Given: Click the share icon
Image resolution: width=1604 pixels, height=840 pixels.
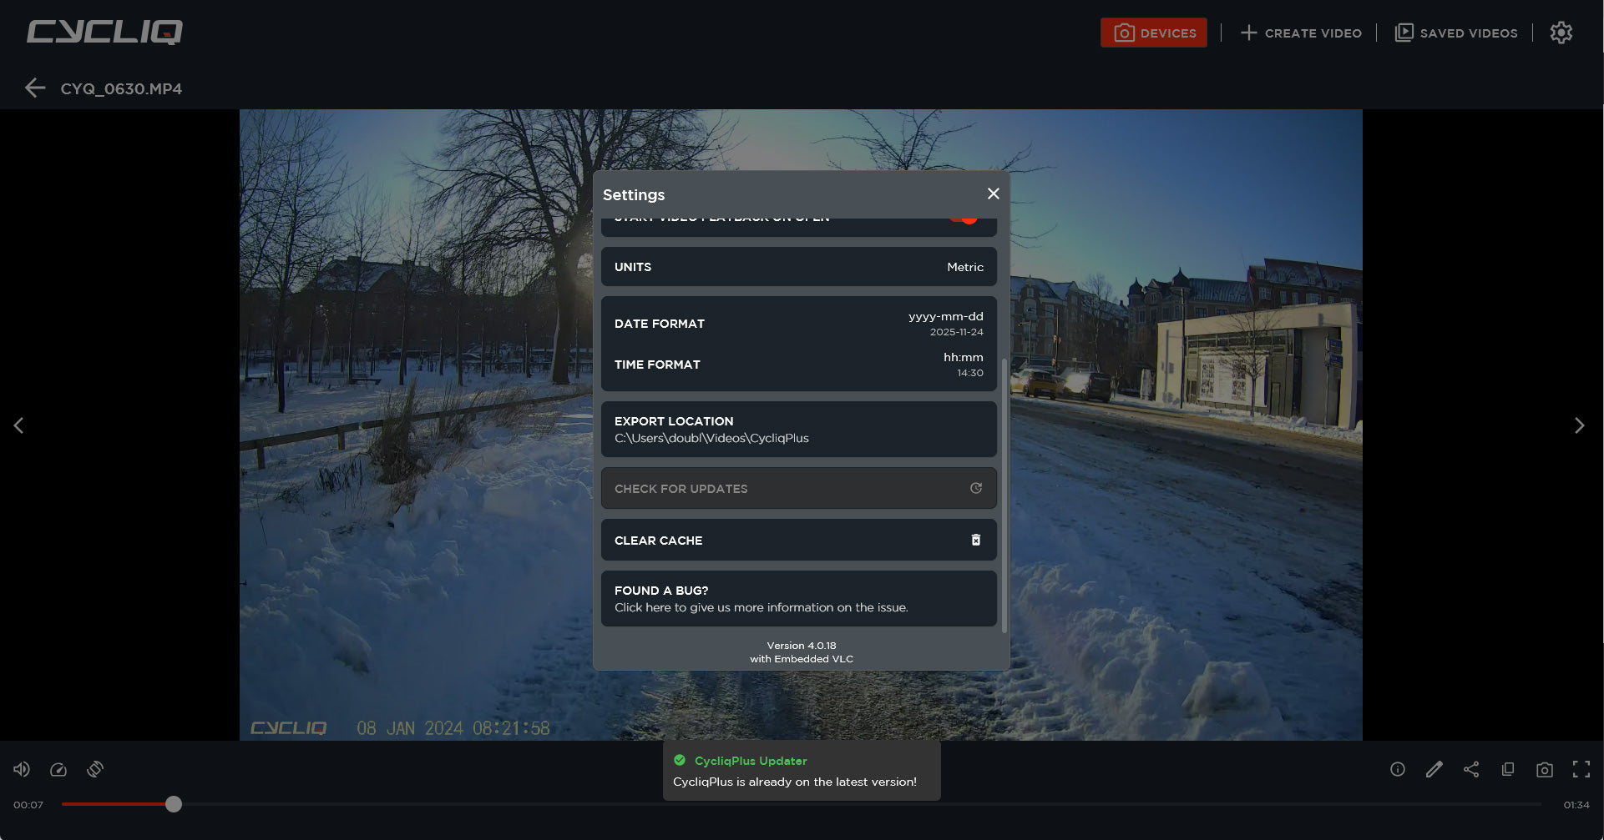Looking at the screenshot, I should (1471, 769).
